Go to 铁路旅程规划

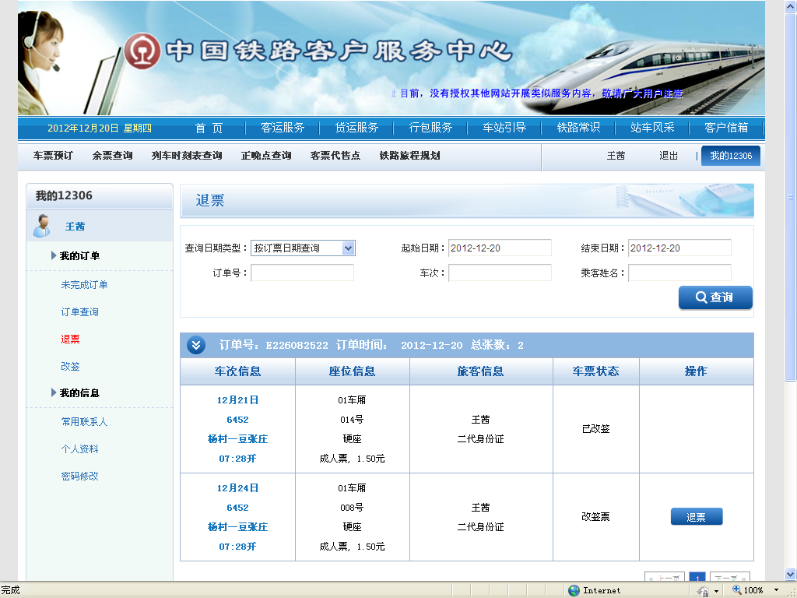(409, 156)
